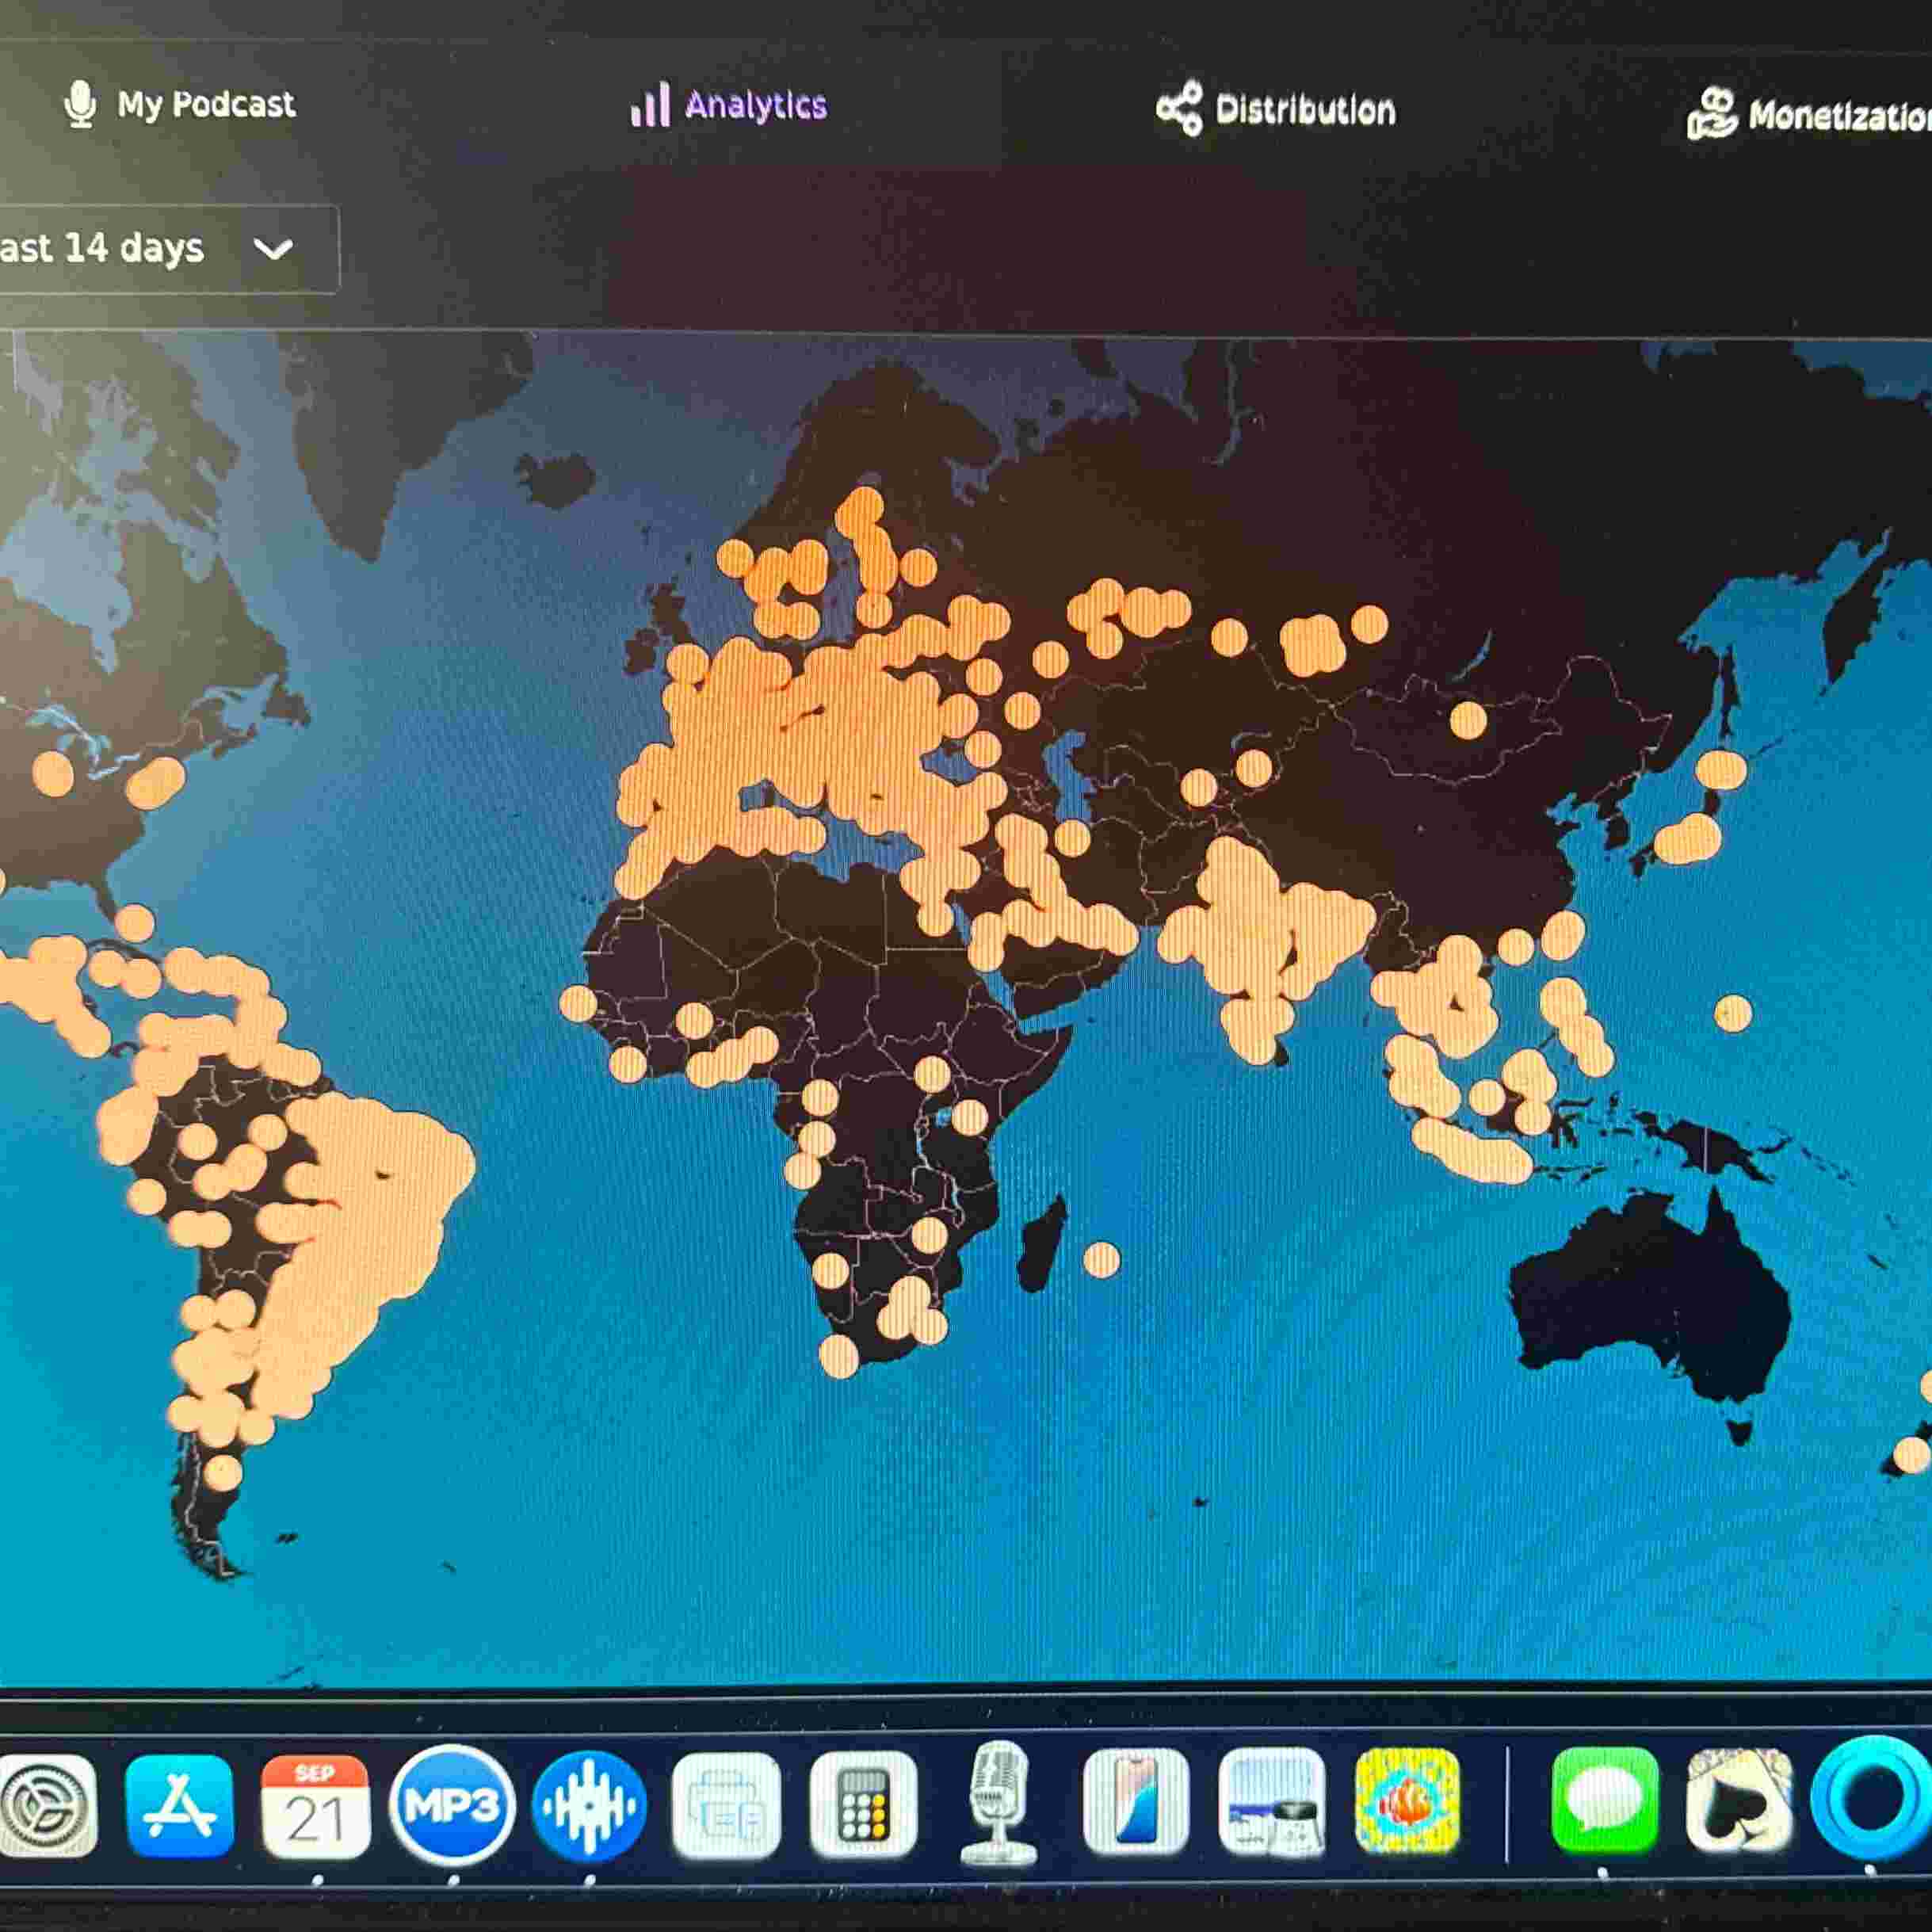Click the Monetization hand icon
This screenshot has width=1932, height=1932.
(x=1712, y=114)
